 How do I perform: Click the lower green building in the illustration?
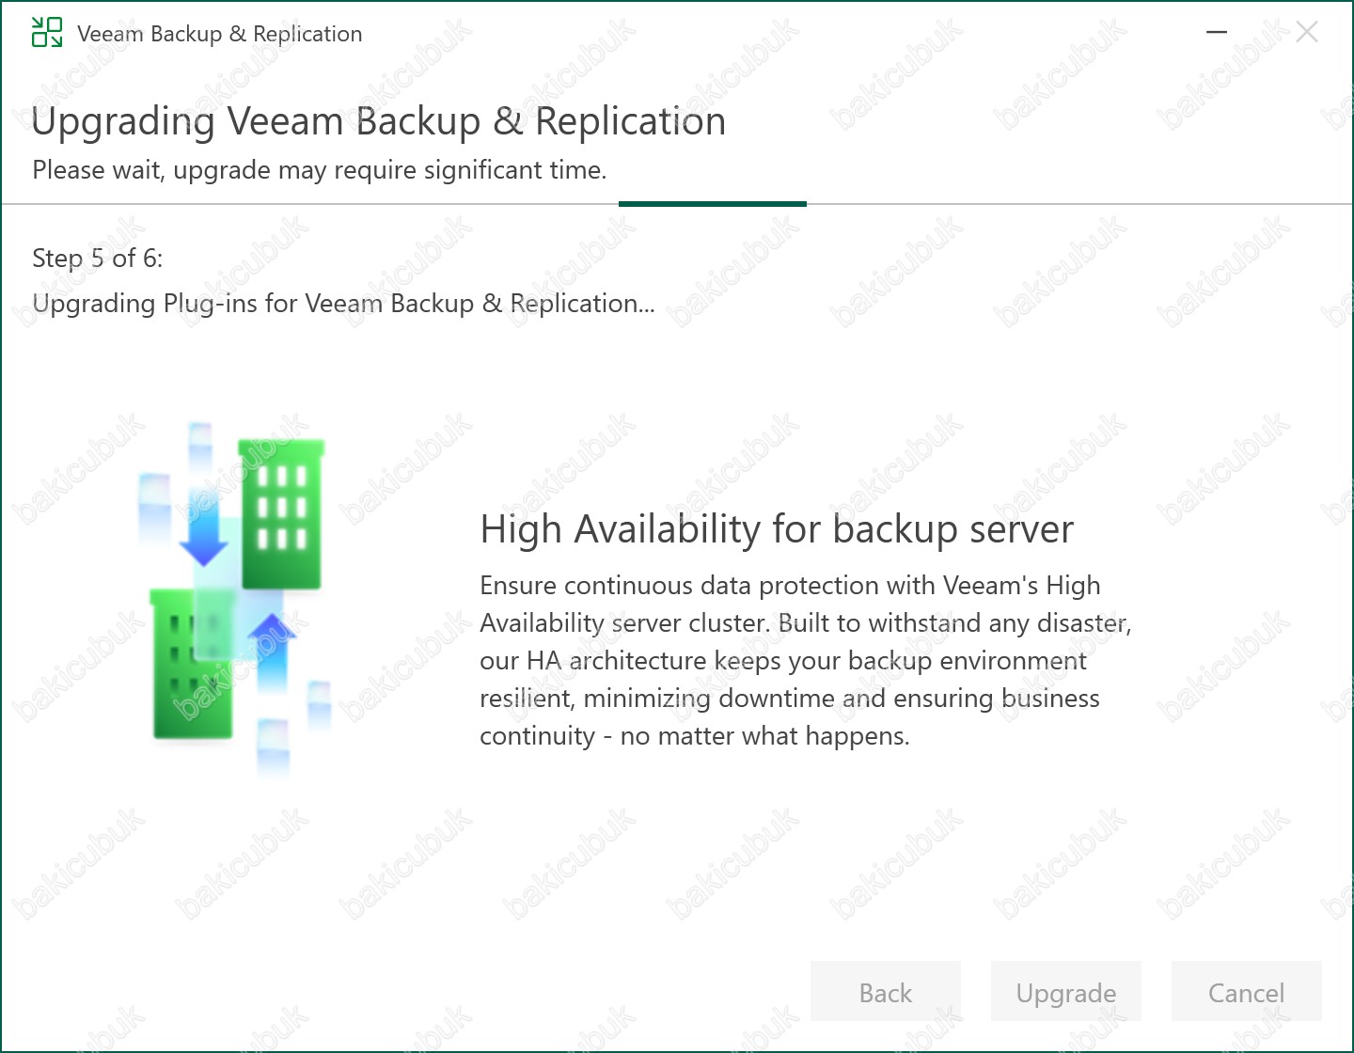click(186, 677)
